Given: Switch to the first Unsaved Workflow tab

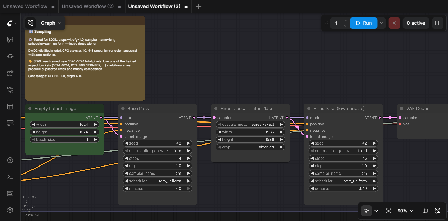Looking at the screenshot, I should (25, 6).
